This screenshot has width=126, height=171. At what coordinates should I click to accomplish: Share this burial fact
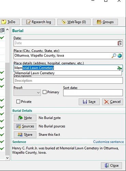tap(25, 135)
